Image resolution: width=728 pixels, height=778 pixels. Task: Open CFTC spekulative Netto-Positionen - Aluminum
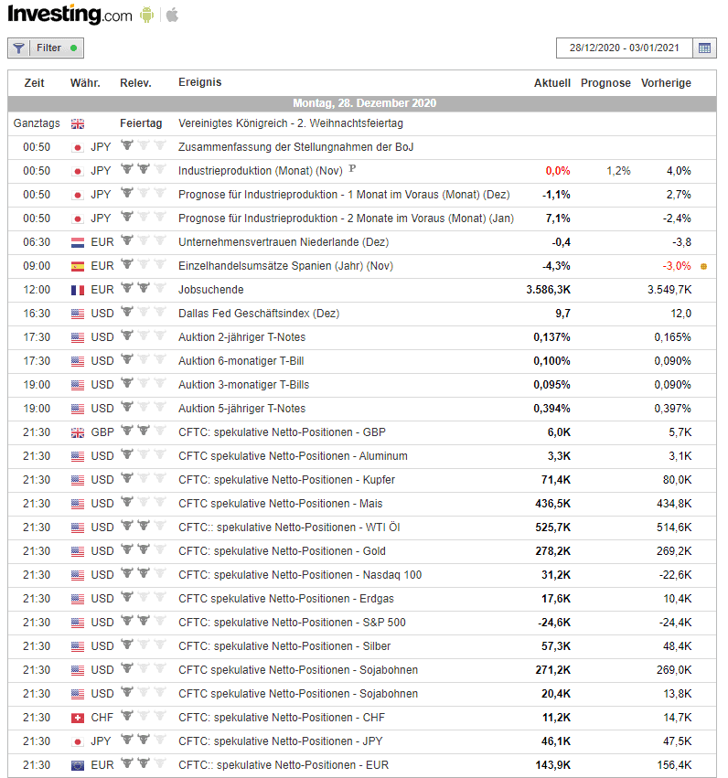293,456
